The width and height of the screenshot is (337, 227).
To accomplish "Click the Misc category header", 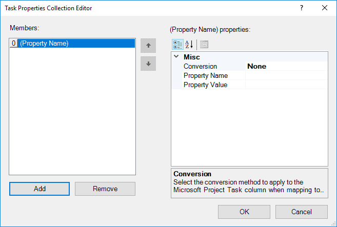I will (x=192, y=57).
